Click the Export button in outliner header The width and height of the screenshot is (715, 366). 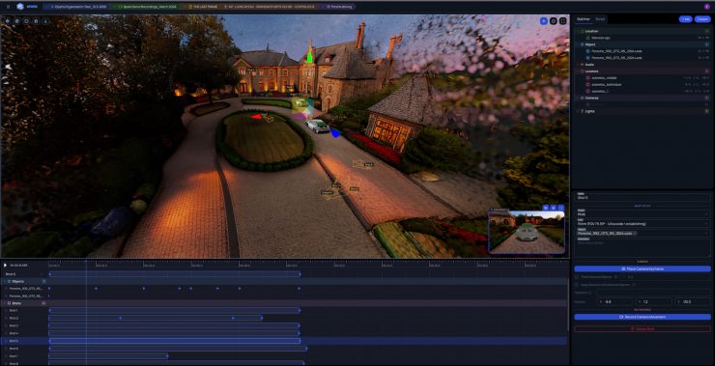click(x=702, y=19)
